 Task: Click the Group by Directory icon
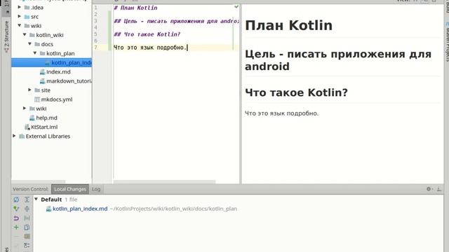(27, 246)
